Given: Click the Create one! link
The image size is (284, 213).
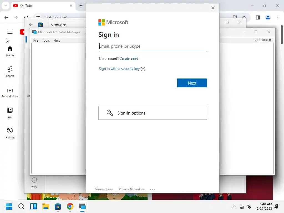Looking at the screenshot, I should click(x=129, y=59).
